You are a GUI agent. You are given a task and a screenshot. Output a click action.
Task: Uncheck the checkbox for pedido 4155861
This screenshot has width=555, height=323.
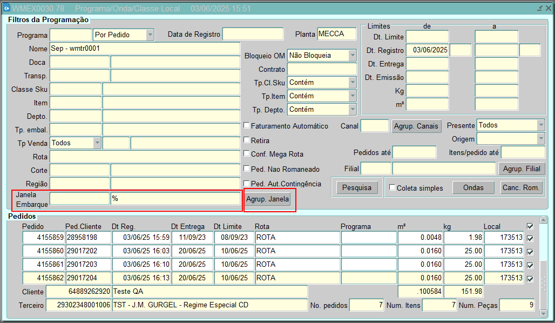click(530, 265)
